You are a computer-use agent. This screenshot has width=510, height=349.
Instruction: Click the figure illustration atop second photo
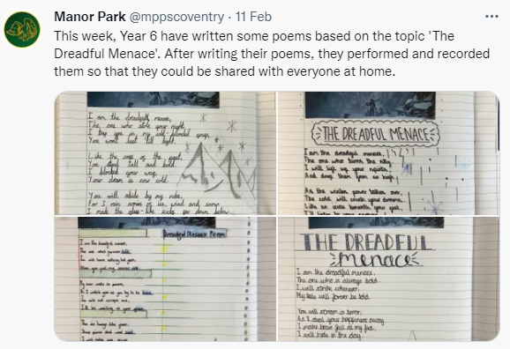[370, 105]
